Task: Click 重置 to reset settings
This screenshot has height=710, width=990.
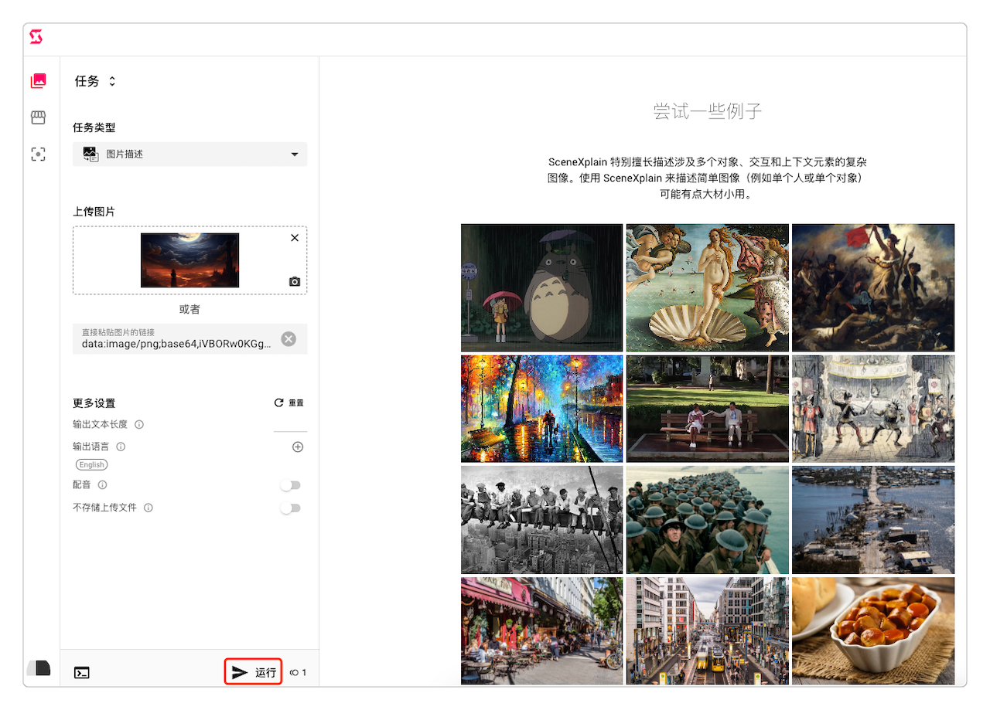Action: pyautogui.click(x=289, y=403)
